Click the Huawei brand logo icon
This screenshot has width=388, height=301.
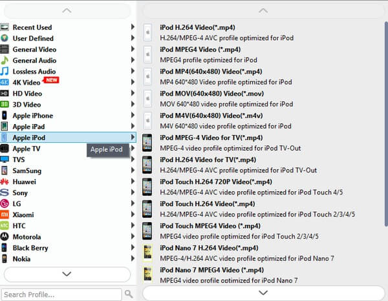5,182
